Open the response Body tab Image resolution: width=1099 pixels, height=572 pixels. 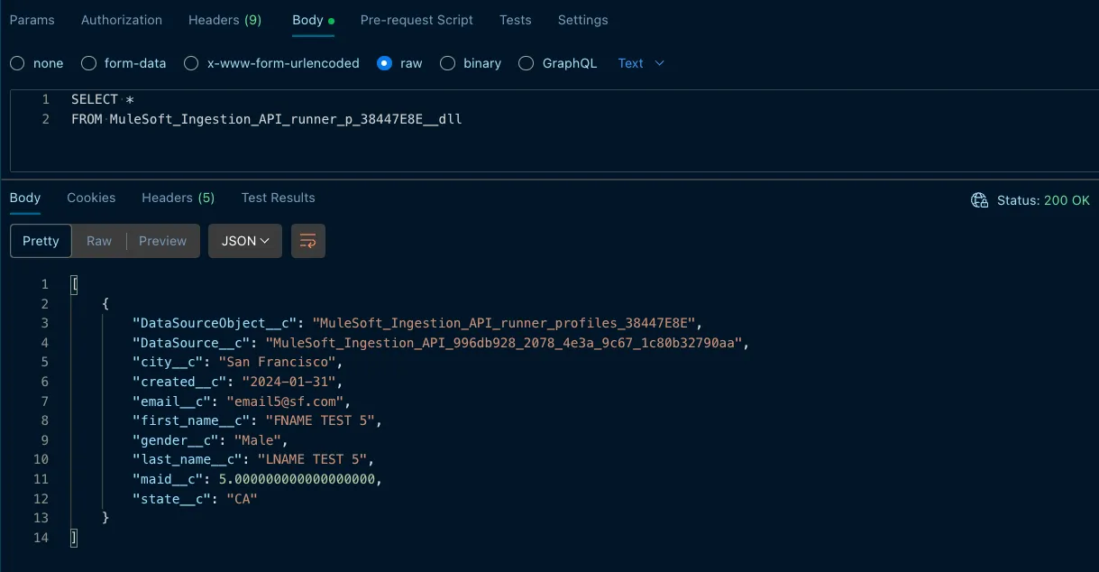(25, 198)
